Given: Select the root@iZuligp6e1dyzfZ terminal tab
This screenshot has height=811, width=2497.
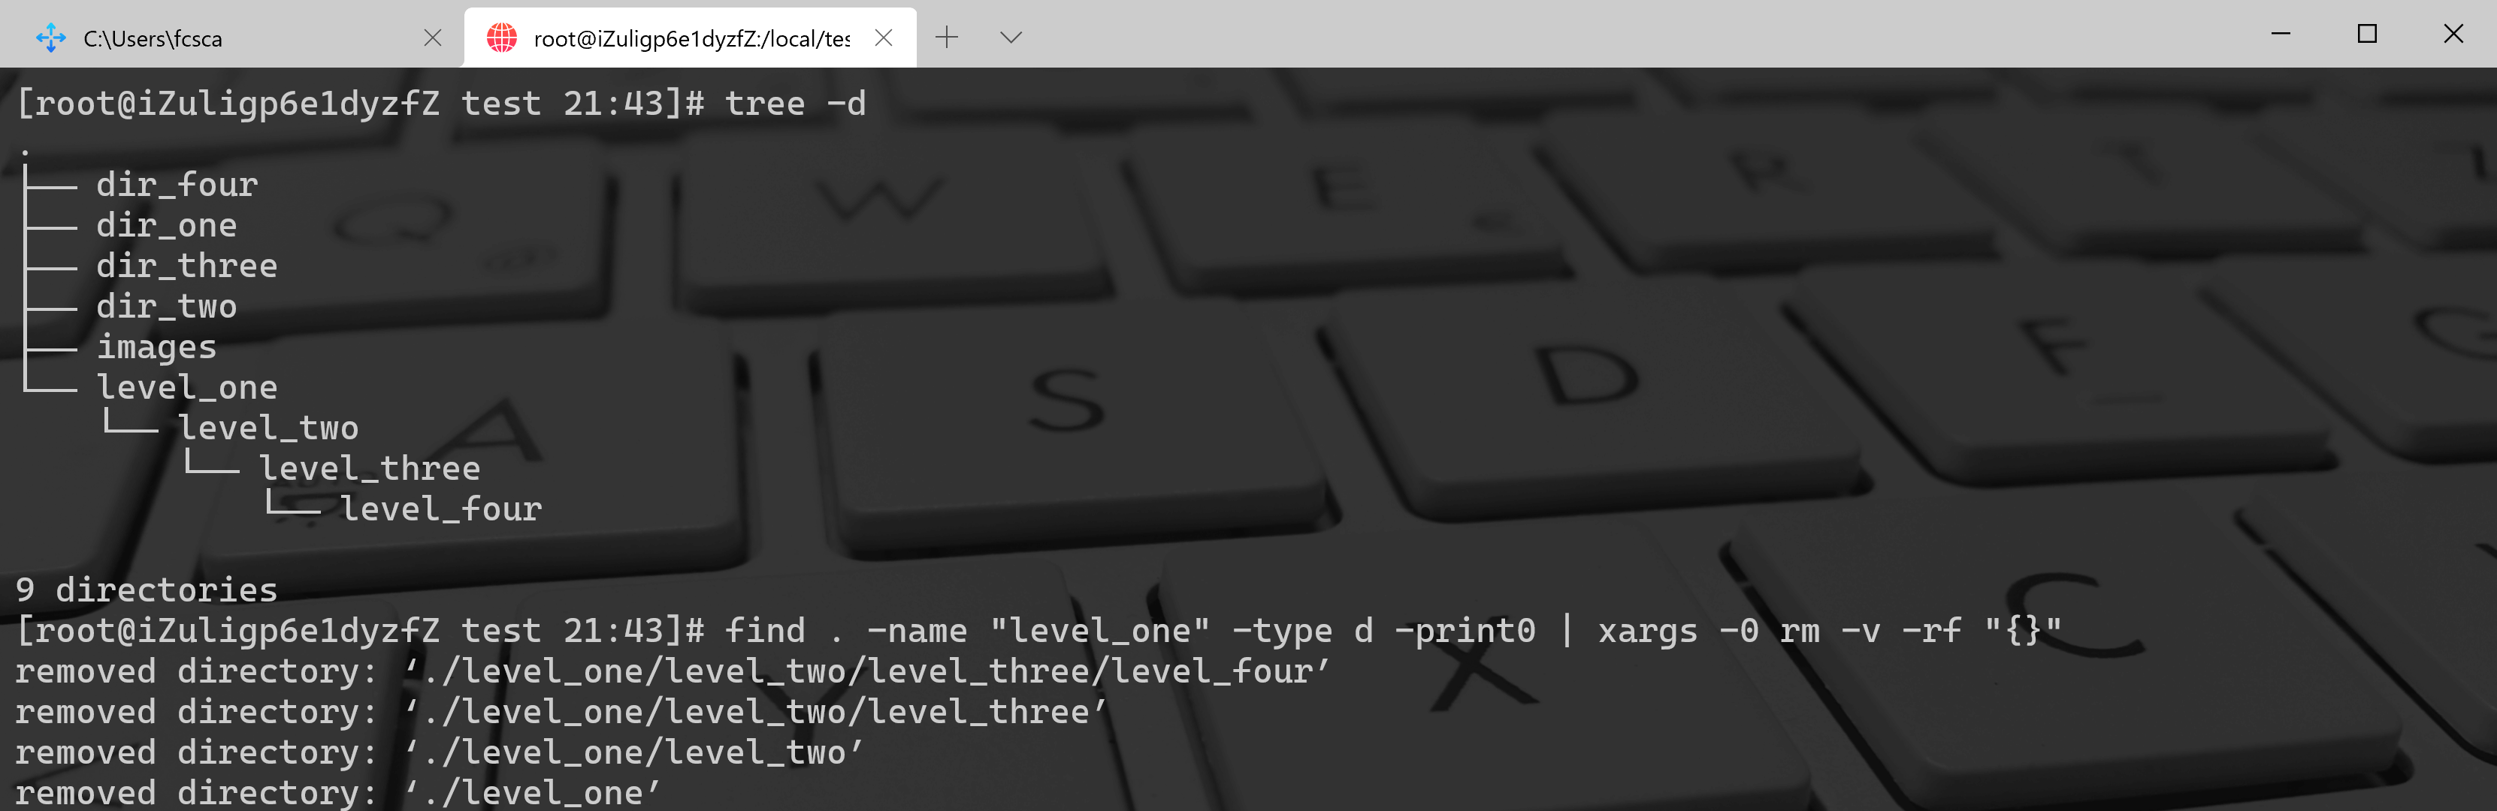Looking at the screenshot, I should tap(690, 39).
